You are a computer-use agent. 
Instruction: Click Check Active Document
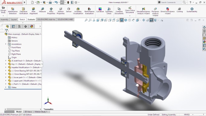130,10
